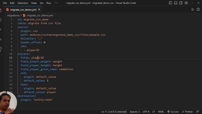Click the 'field_player_given_name: nameGiven' line

pos(47,69)
